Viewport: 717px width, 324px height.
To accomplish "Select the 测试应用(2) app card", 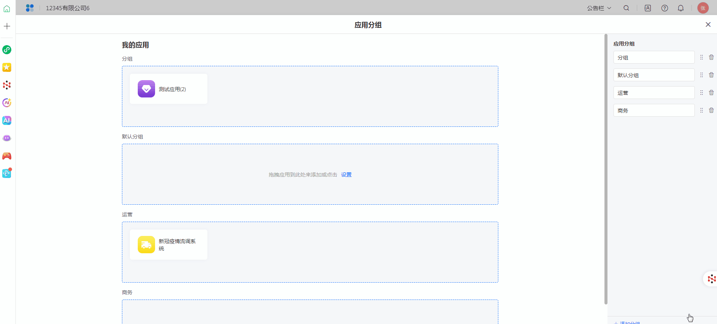I will pos(169,89).
